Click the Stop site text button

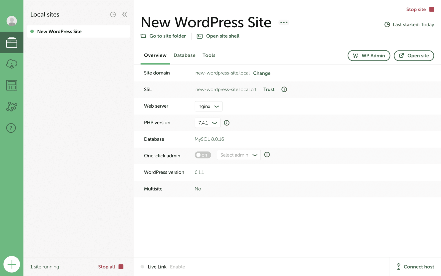click(x=416, y=9)
